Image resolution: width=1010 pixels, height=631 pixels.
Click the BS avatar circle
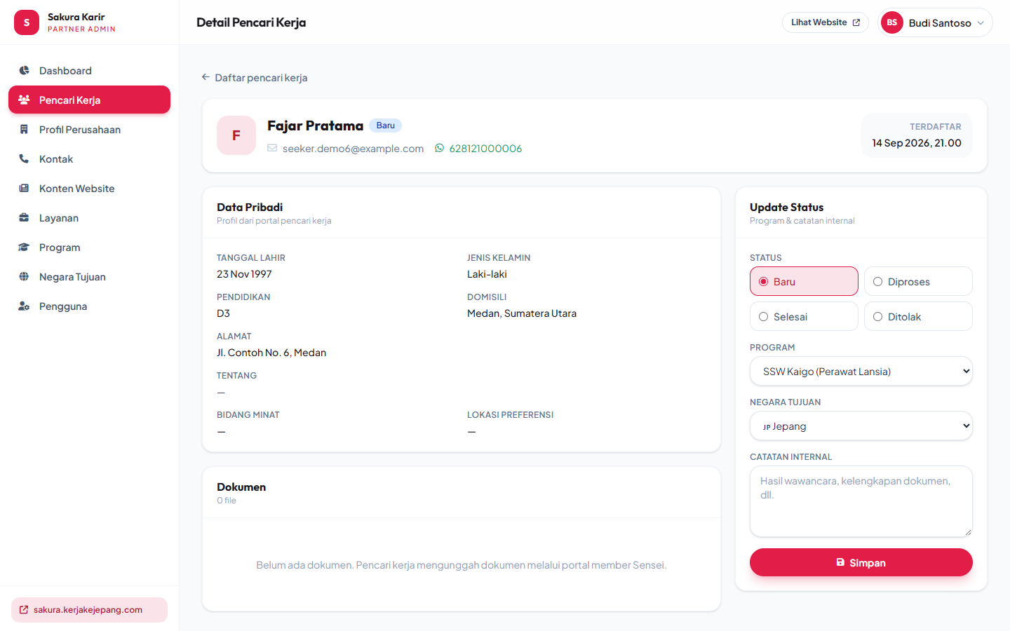point(892,22)
